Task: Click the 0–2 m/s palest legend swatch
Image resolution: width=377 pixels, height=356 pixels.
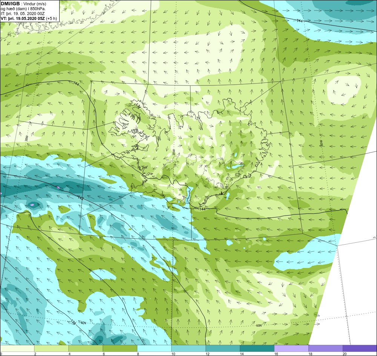Action: click(x=17, y=348)
